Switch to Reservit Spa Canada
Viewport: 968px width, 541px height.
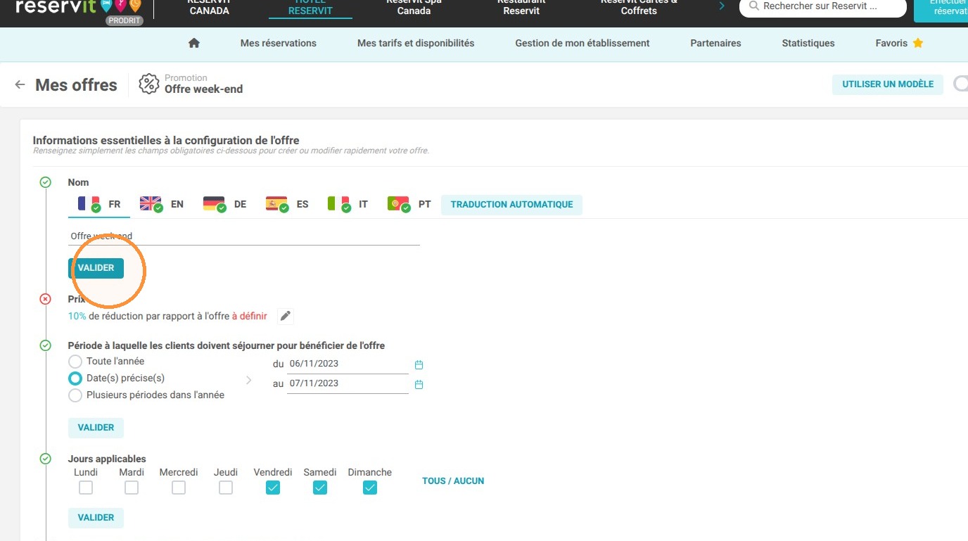(x=414, y=7)
